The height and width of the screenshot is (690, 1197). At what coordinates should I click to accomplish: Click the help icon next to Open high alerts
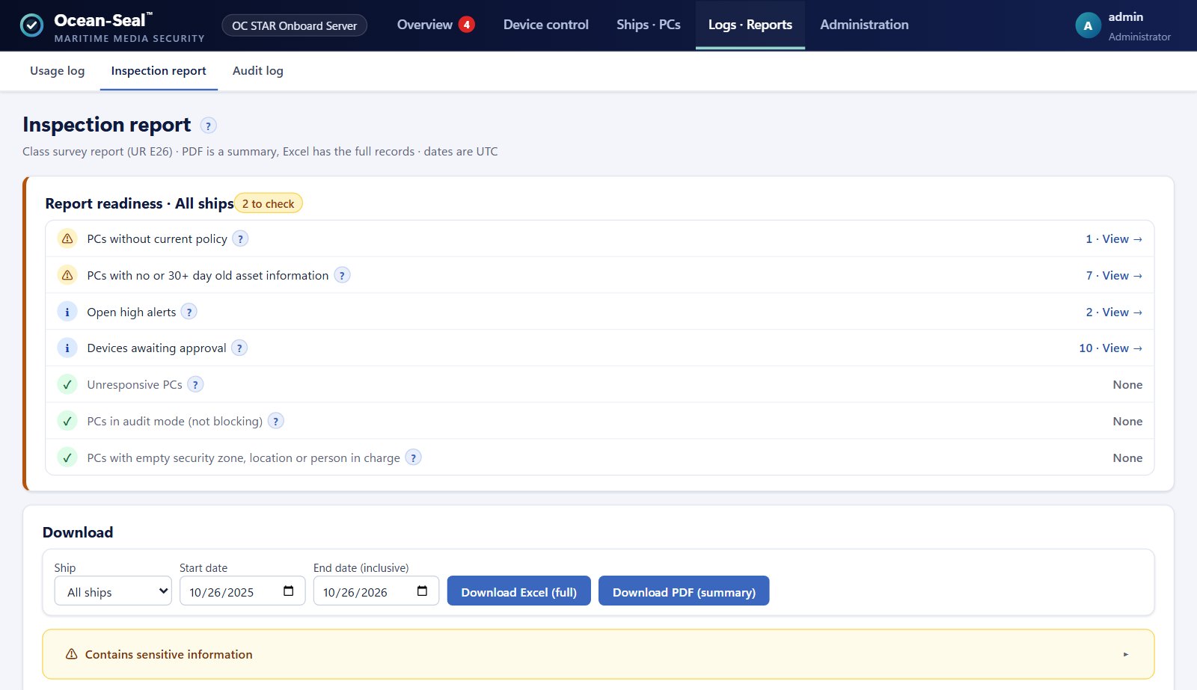[x=189, y=312]
